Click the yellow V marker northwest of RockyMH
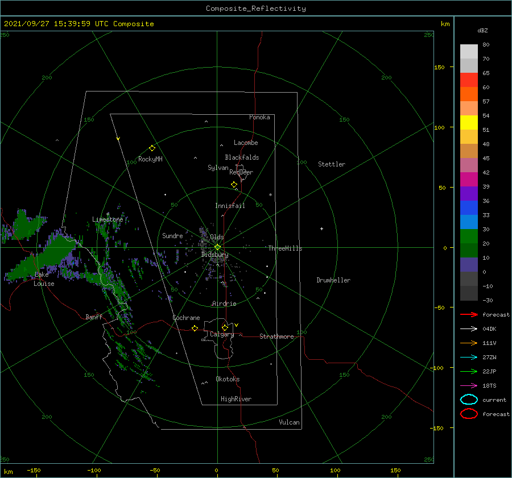 click(x=118, y=139)
